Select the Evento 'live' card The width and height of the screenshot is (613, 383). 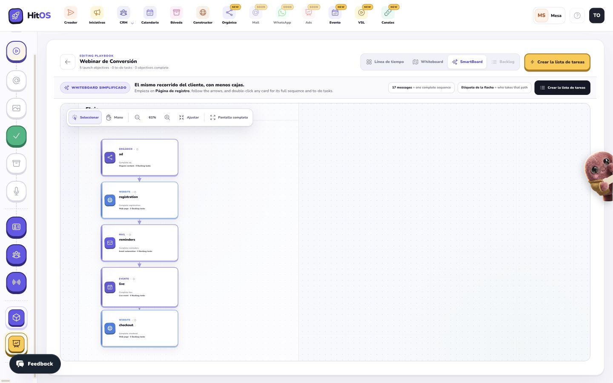click(140, 287)
